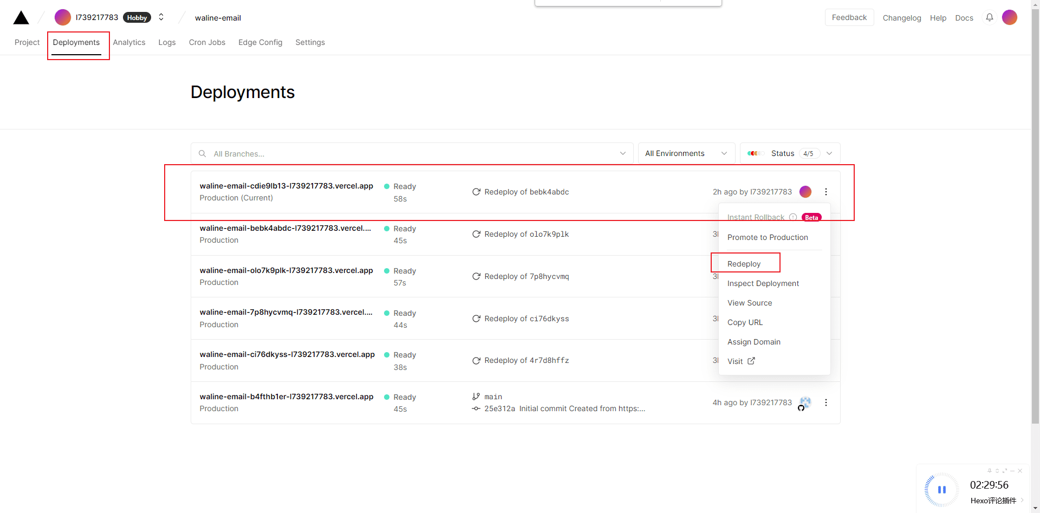Choose Inspect Deployment from the menu
The height and width of the screenshot is (513, 1040).
(763, 283)
